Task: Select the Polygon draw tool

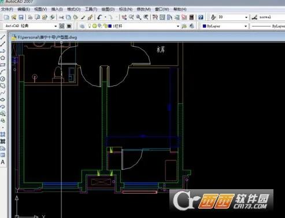Action: [x=3, y=58]
